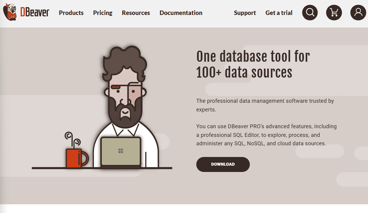Click the developer with laptop illustration
Image resolution: width=368 pixels, height=213 pixels.
click(x=102, y=108)
